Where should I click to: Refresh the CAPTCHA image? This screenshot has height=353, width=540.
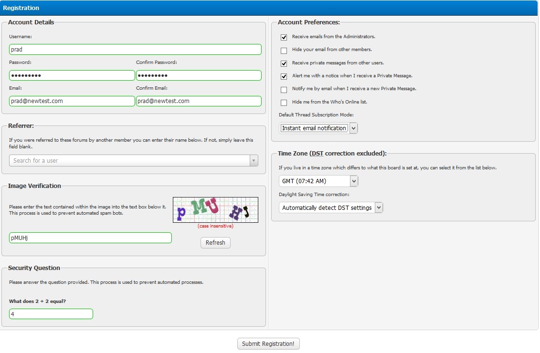point(215,243)
